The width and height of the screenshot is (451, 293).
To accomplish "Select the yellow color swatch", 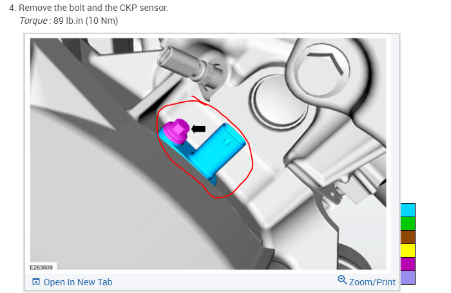I will pyautogui.click(x=408, y=251).
